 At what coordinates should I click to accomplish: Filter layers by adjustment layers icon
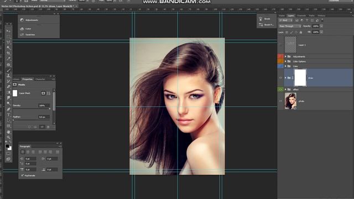[302, 20]
